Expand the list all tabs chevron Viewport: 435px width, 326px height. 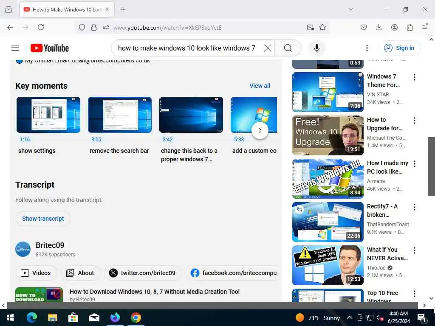[350, 9]
